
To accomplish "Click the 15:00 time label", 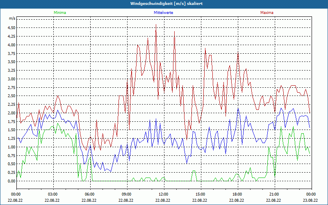I will (201, 194).
